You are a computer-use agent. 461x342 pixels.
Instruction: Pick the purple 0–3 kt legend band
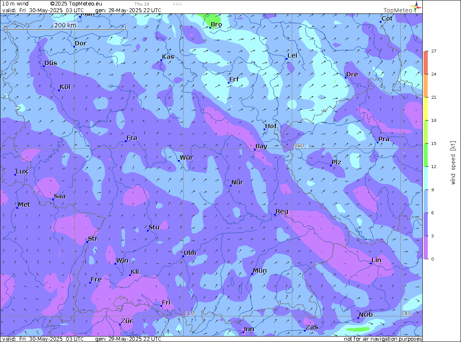click(426, 247)
